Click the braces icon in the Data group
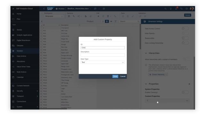 tap(123, 16)
